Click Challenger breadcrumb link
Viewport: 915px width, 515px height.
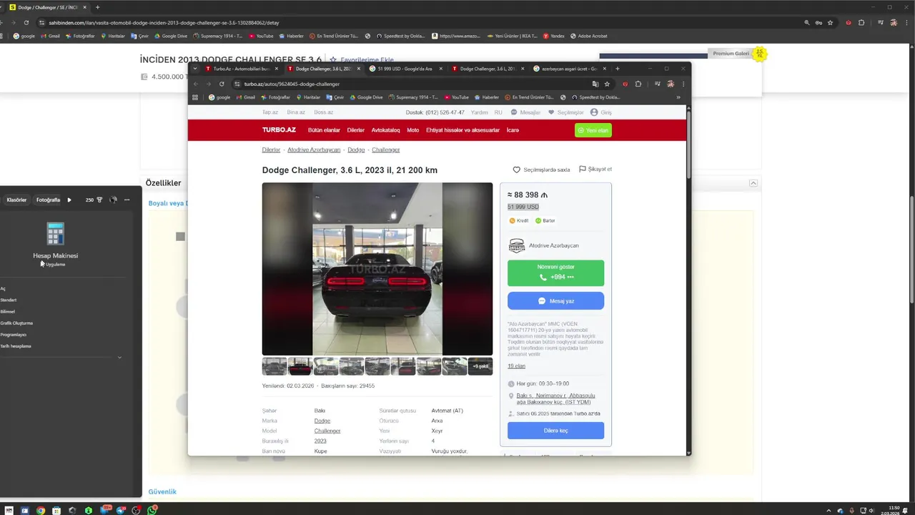[x=386, y=150]
